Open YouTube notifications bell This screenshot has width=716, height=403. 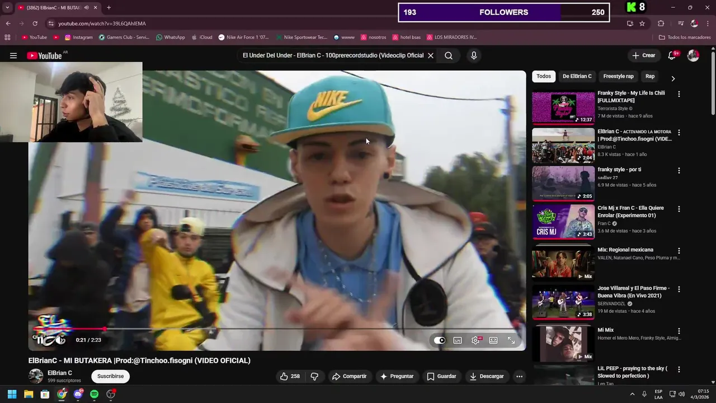673,55
